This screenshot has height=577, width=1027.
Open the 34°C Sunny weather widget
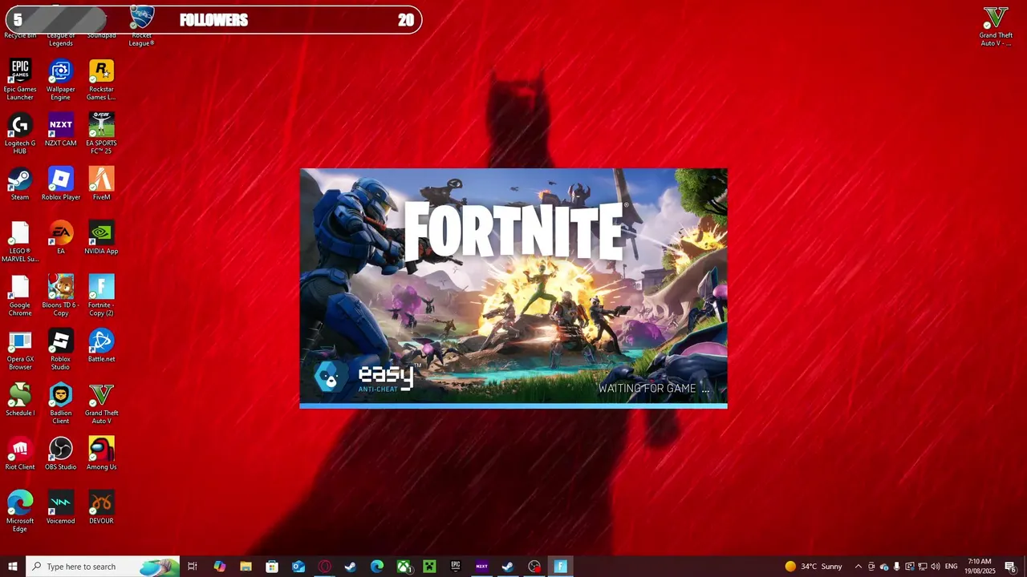[x=814, y=567]
